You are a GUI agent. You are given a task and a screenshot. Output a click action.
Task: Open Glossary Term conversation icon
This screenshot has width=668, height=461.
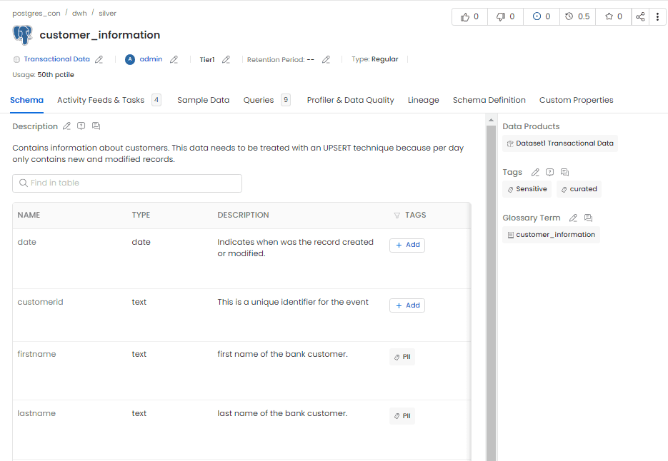pyautogui.click(x=588, y=218)
